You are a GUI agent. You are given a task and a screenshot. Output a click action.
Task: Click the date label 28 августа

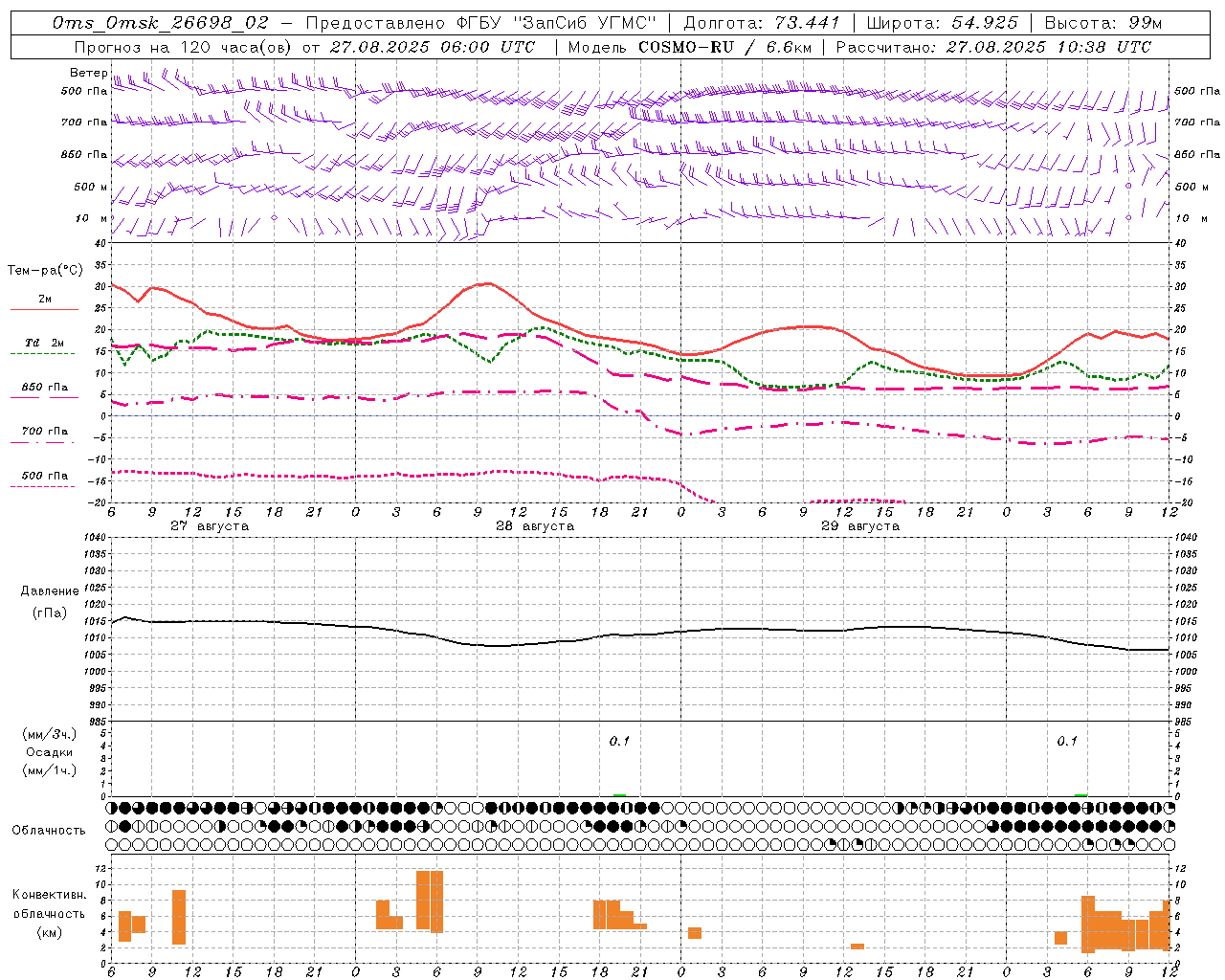[x=535, y=526]
